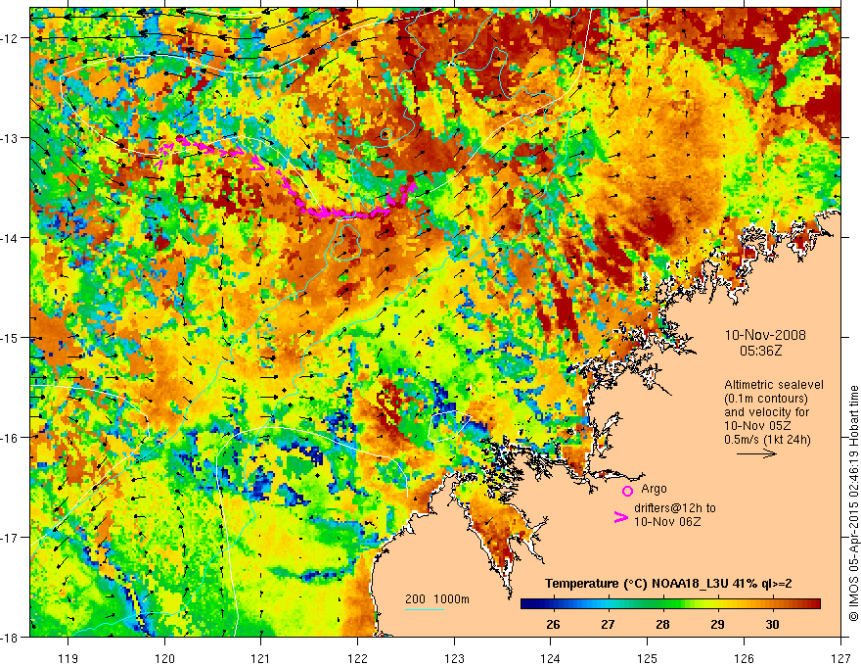Click the '0.5m/s (1kt 24h)' scale text
The image size is (861, 666).
coord(767,440)
